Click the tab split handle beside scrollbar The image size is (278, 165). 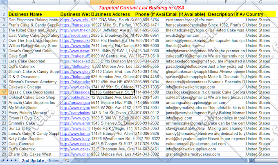(x=248, y=161)
